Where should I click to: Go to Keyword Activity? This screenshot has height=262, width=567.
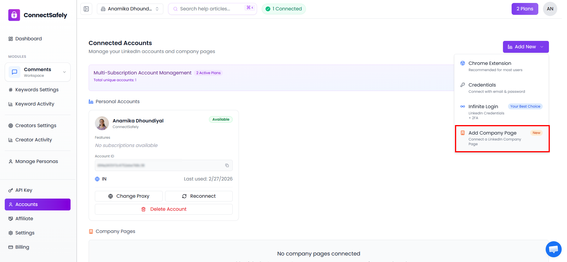click(x=38, y=104)
